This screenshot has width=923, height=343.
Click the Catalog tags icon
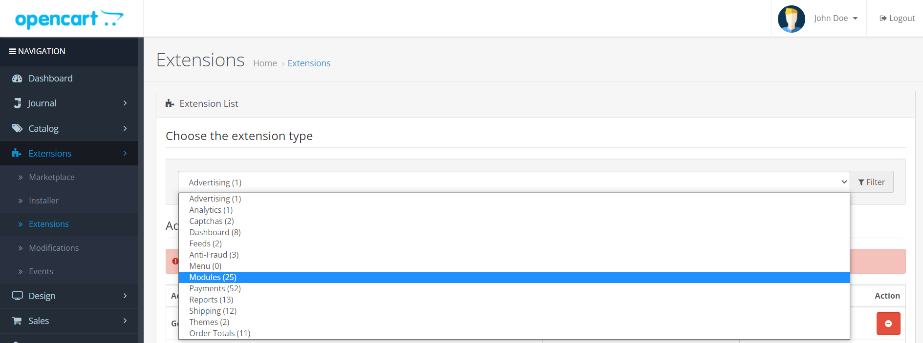(x=18, y=128)
